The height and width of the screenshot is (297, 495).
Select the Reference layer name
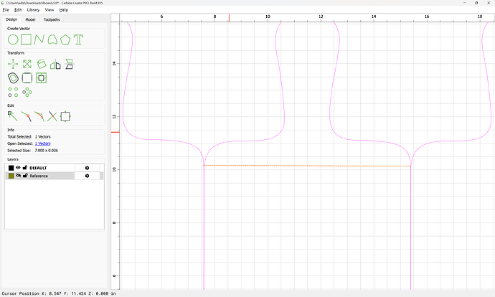[39, 176]
